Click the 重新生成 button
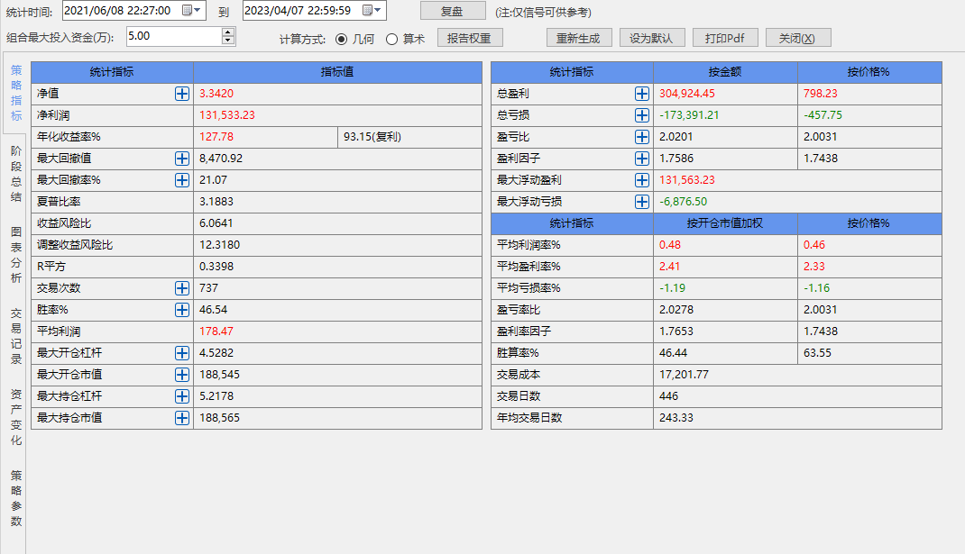Screen dimensions: 965x554 579,38
